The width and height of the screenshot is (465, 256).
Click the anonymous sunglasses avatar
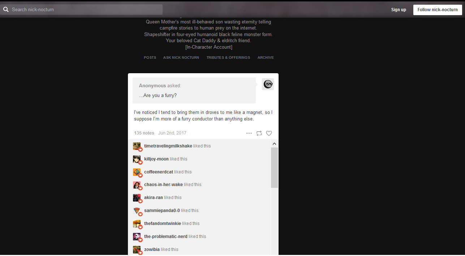268,84
